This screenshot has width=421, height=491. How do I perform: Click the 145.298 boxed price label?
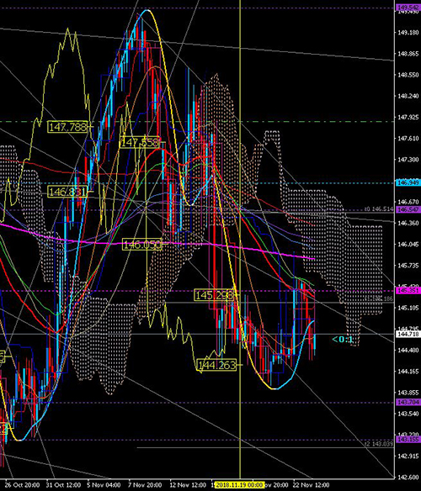(x=214, y=295)
